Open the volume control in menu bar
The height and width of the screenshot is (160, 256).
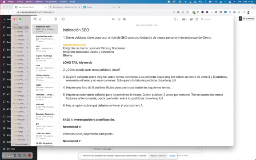click(x=200, y=2)
